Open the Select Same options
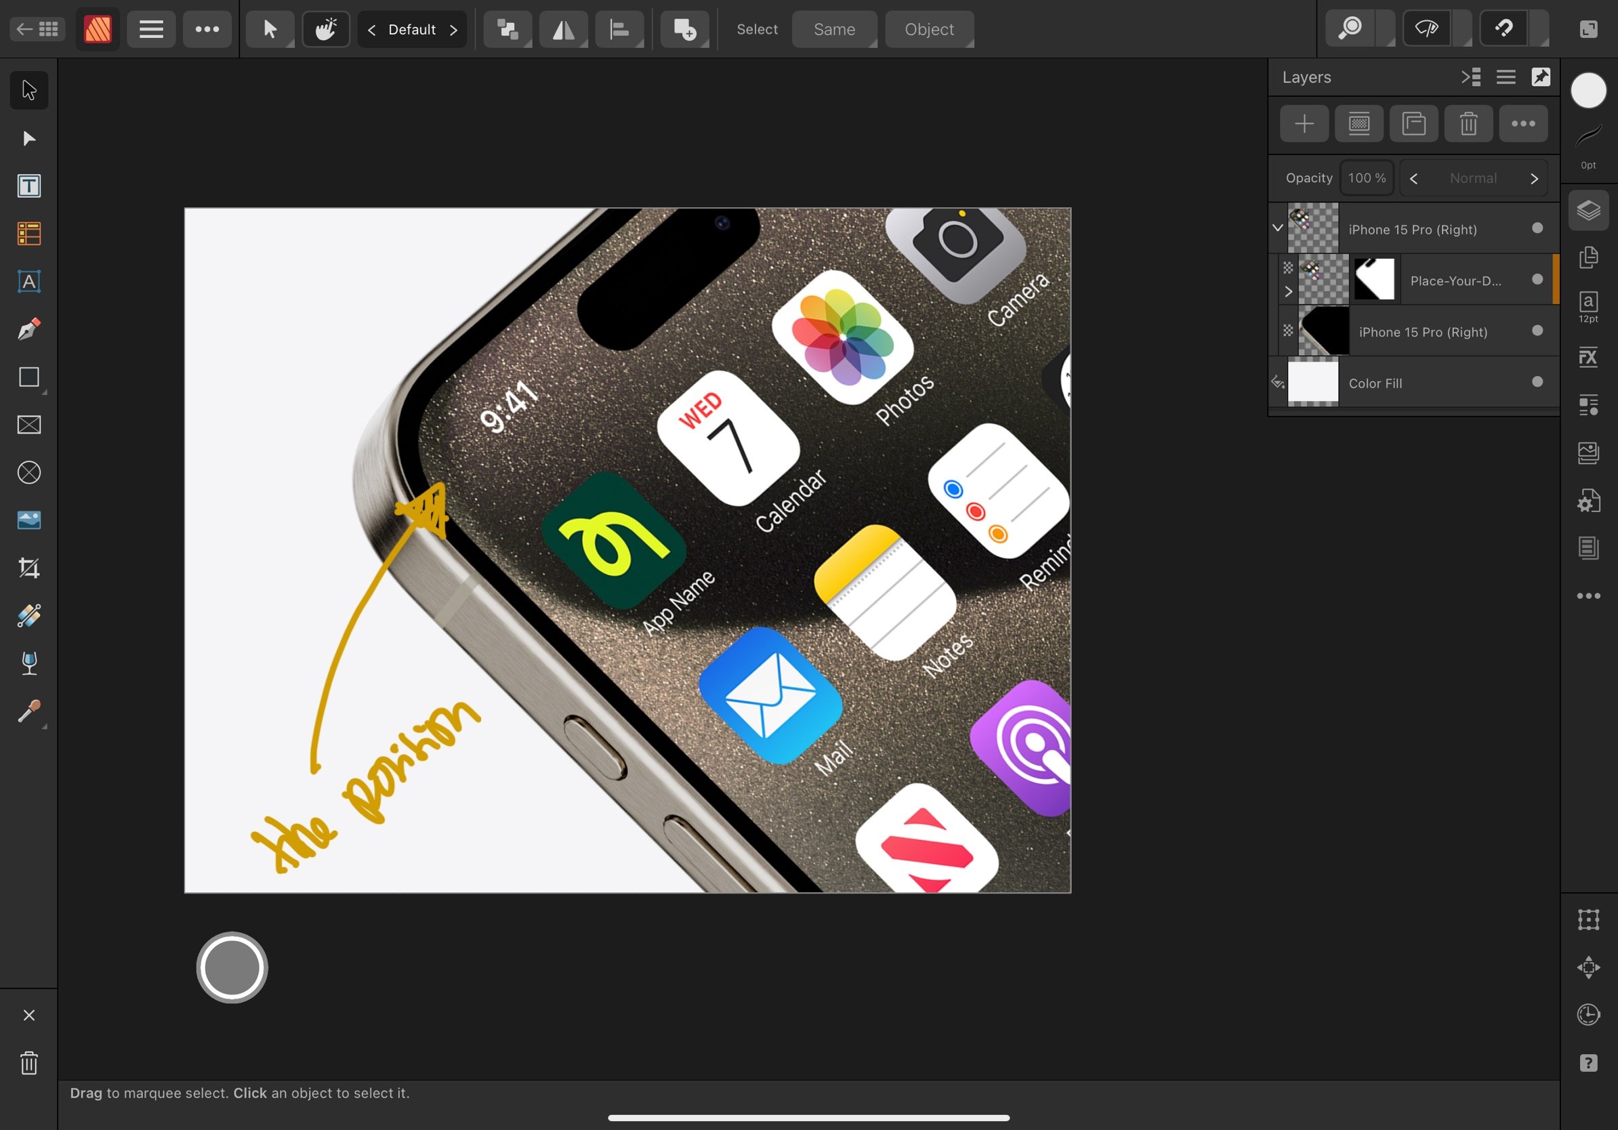Image resolution: width=1618 pixels, height=1130 pixels. 834,29
